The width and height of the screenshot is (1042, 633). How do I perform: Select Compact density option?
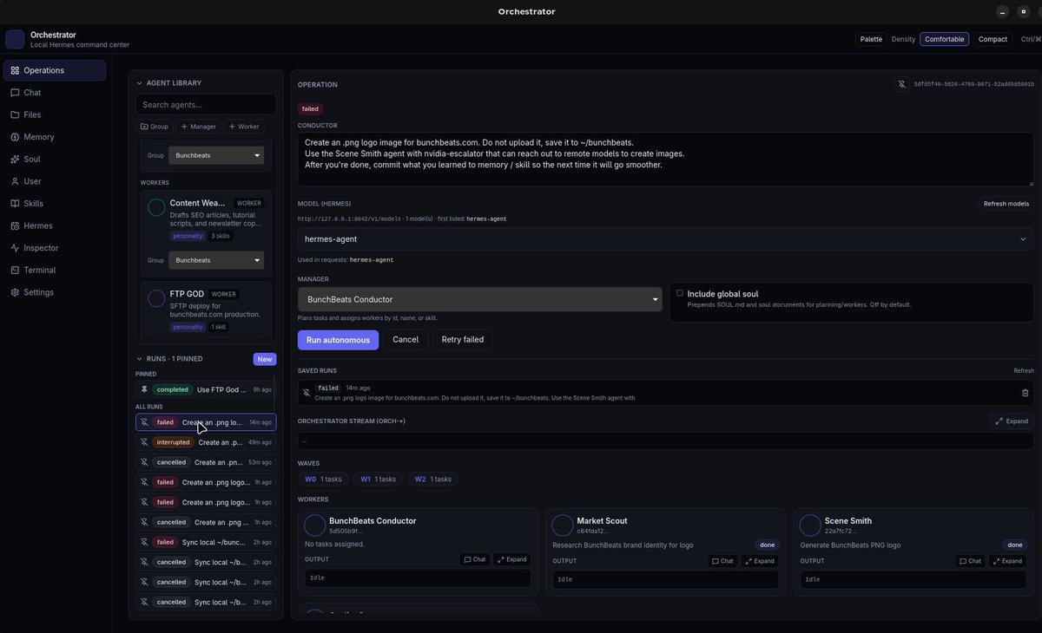coord(993,39)
